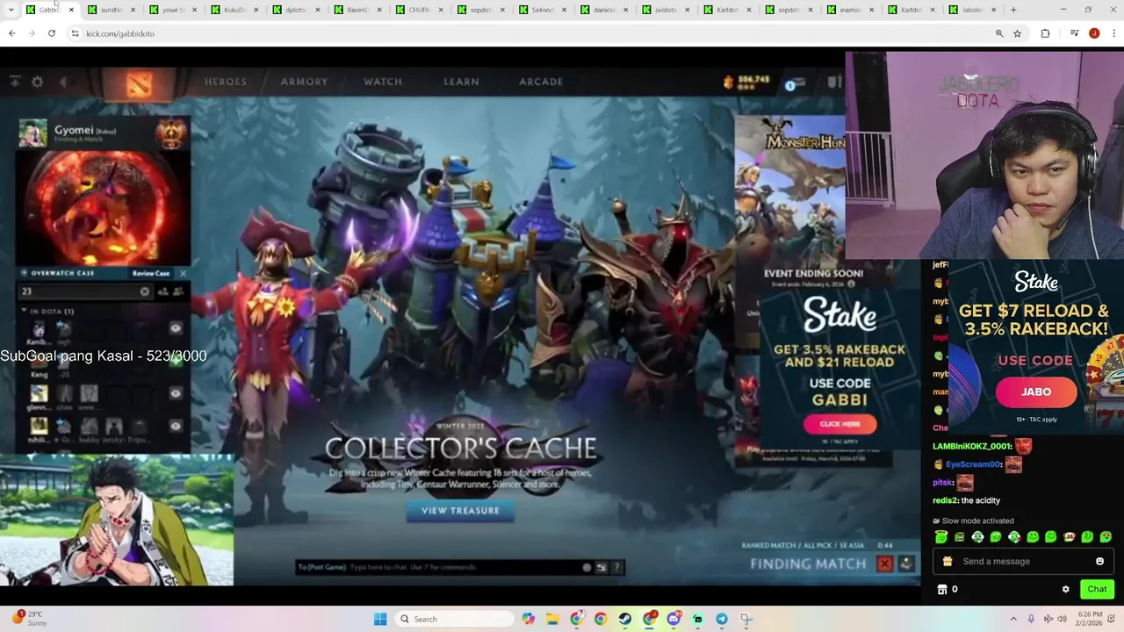
Task: Toggle spectate eye for Kanib party row
Action: point(176,328)
